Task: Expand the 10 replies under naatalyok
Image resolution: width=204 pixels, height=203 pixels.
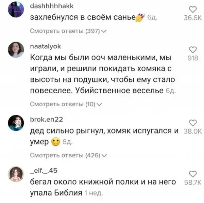Action: 66,104
